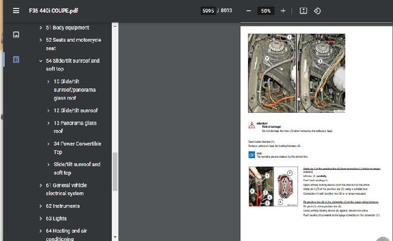Open the 63 Lights bookmark
Image resolution: width=393 pixels, height=241 pixels.
click(x=56, y=219)
